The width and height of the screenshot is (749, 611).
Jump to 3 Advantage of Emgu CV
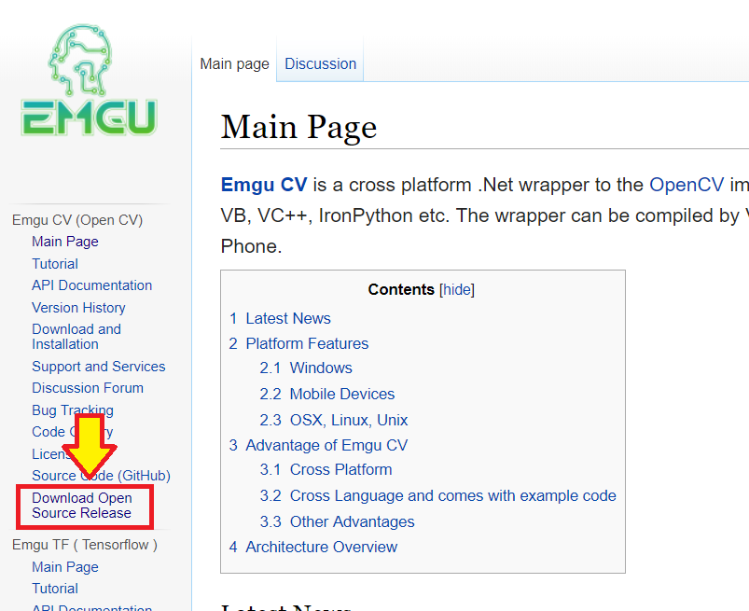[x=318, y=445]
